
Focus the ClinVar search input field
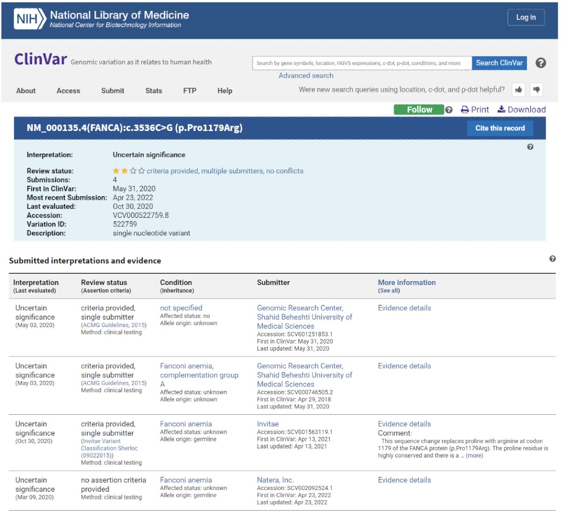[x=362, y=63]
